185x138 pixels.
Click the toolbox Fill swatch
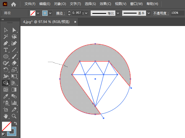point(6,126)
